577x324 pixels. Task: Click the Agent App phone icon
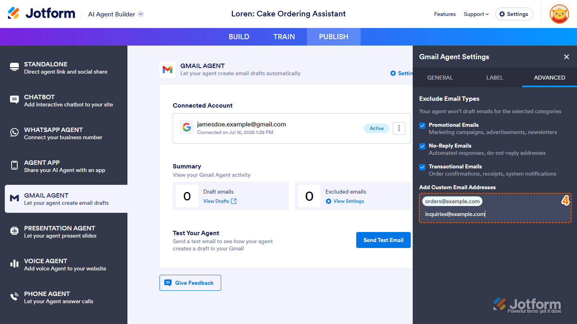(14, 165)
